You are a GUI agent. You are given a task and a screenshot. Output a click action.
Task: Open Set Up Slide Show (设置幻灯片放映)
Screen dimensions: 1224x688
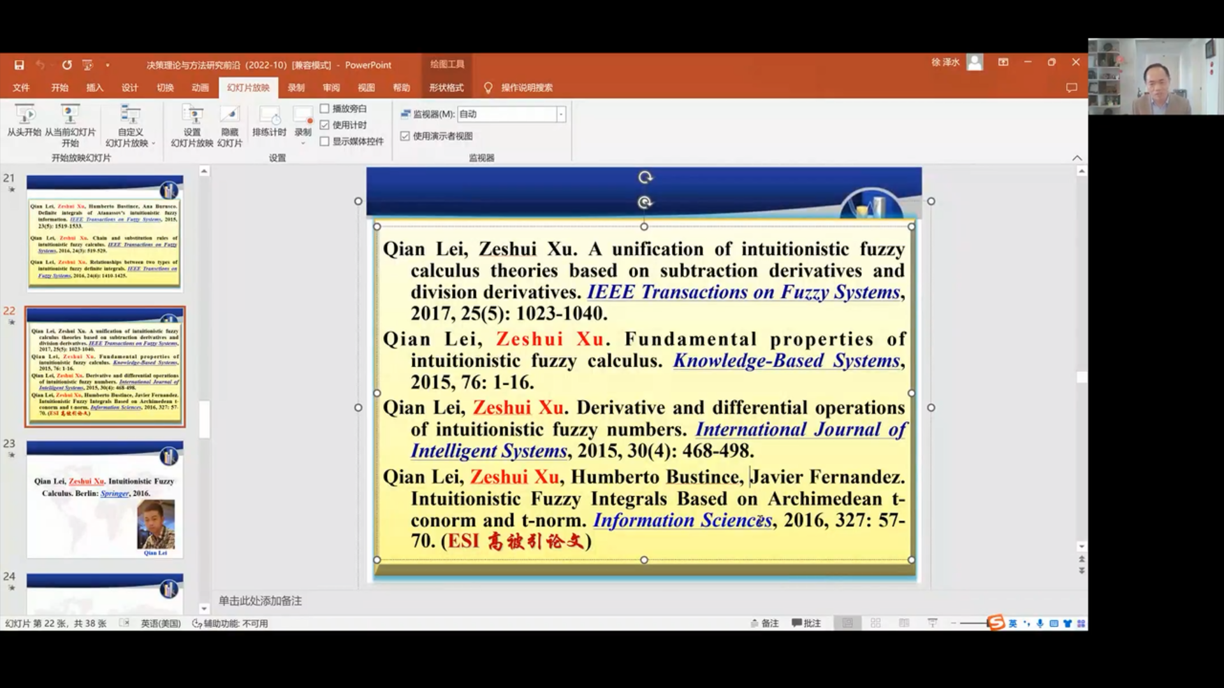coord(192,125)
